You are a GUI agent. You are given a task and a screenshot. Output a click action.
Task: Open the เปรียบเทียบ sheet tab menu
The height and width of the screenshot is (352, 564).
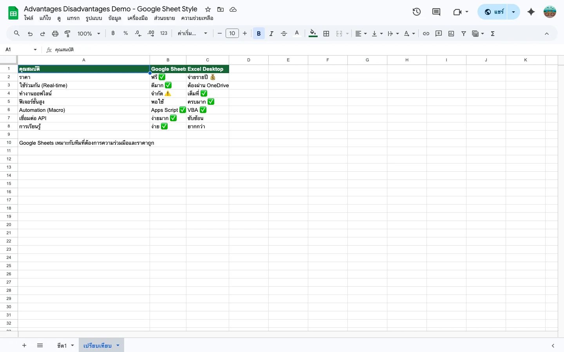pyautogui.click(x=117, y=345)
